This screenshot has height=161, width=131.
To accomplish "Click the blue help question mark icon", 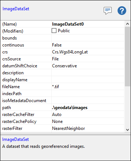I will tap(122, 11).
